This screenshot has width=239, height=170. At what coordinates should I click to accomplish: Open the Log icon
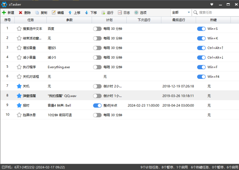120,12
